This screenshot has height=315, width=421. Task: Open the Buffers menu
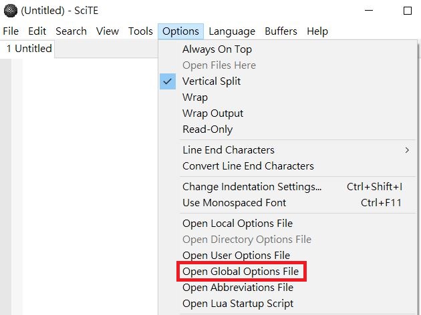281,31
